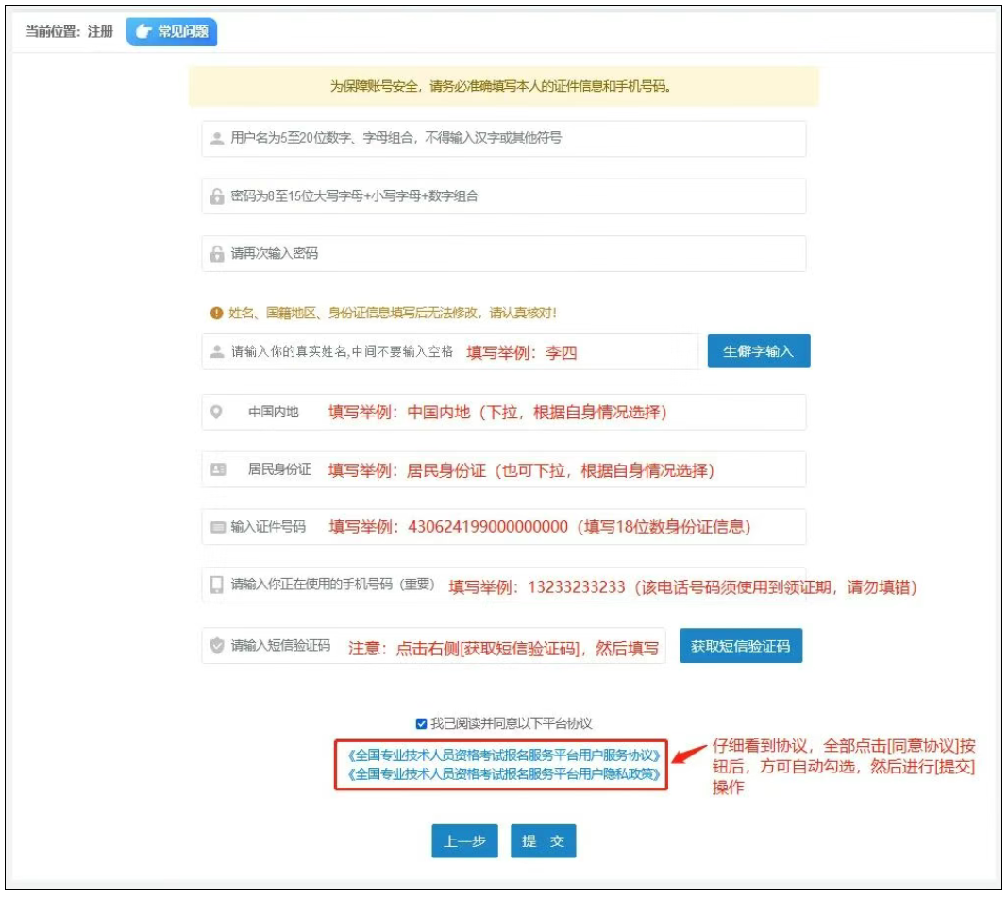The height and width of the screenshot is (899, 1008).
Task: Click the 生僻字输入 button
Action: click(759, 351)
